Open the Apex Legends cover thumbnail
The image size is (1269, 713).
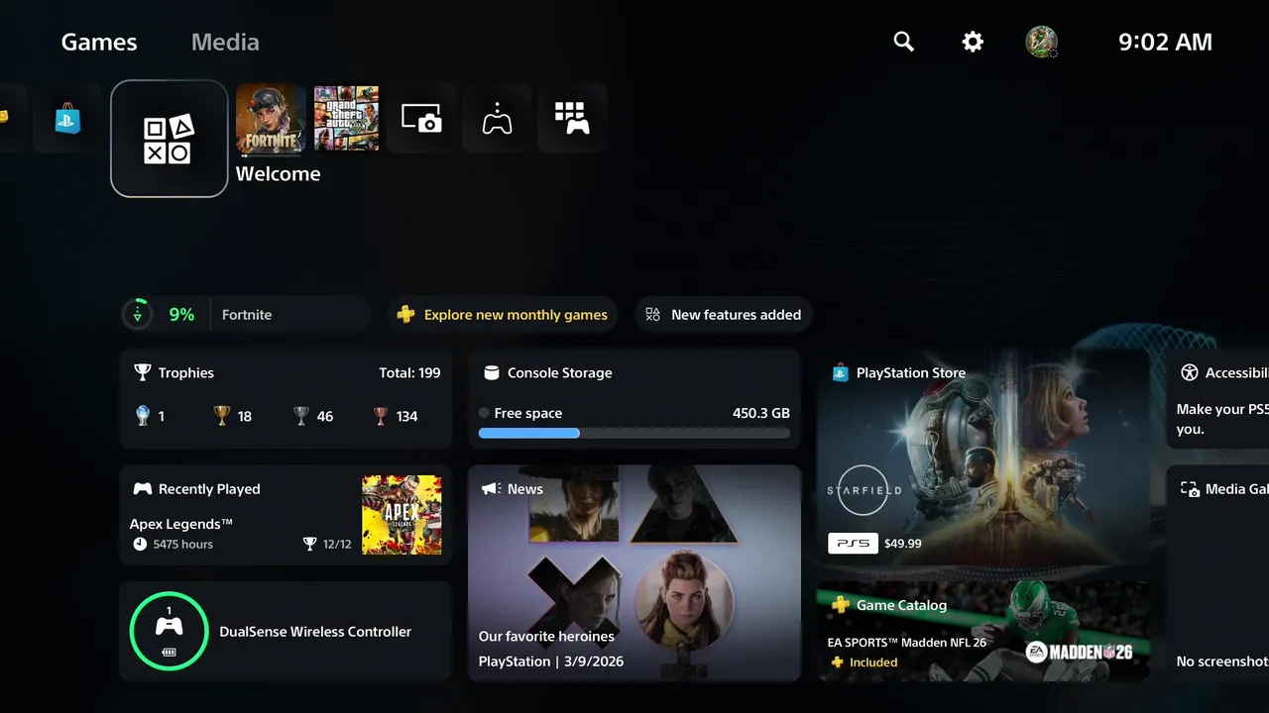(x=402, y=515)
